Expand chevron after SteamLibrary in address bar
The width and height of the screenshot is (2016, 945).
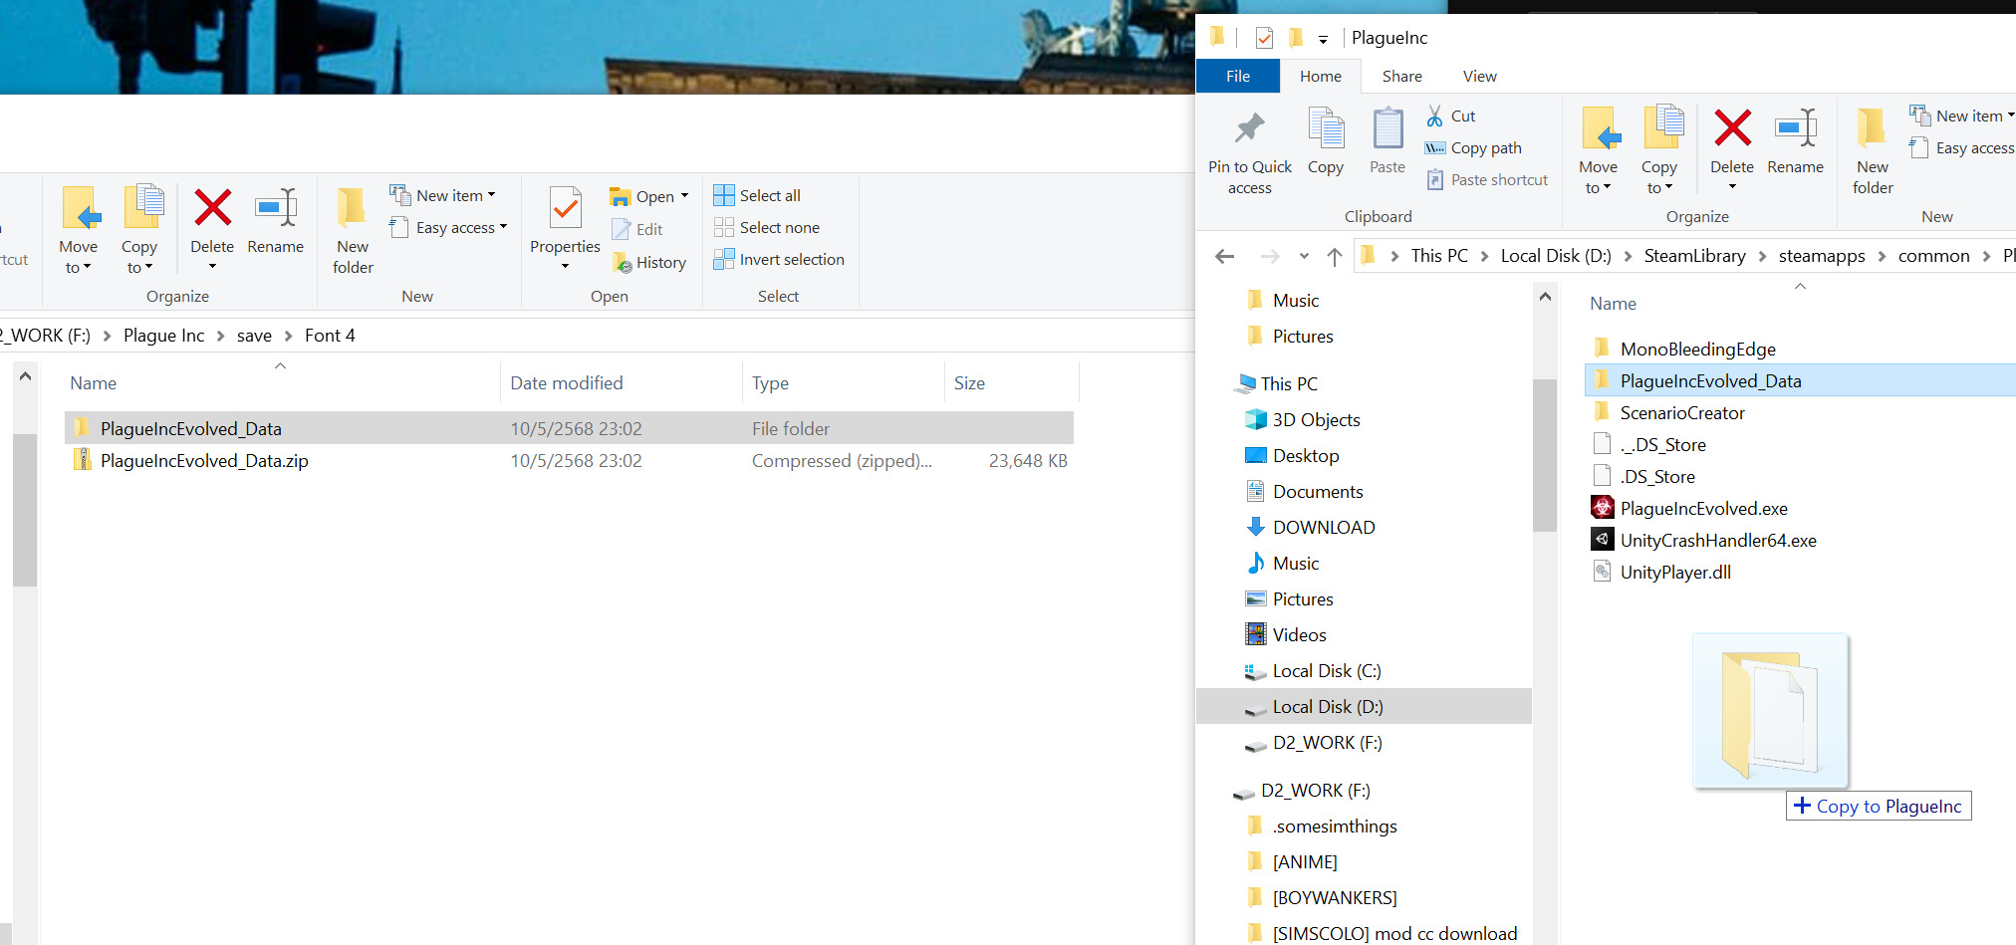pyautogui.click(x=1762, y=256)
